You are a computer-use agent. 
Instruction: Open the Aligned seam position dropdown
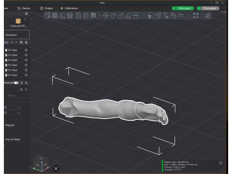tap(13, 125)
